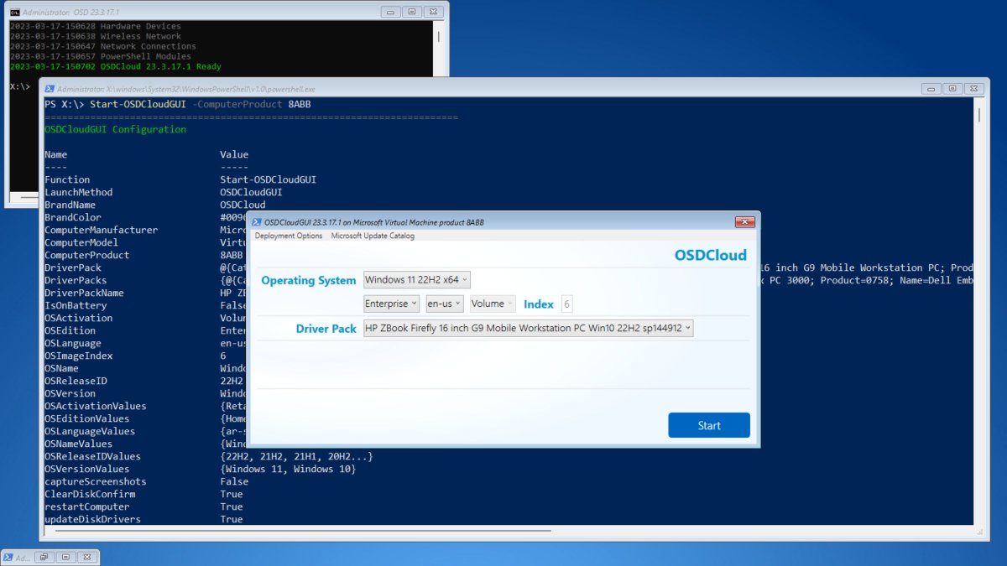The height and width of the screenshot is (566, 1007).
Task: Click the ComputerManufacturer row name
Action: point(101,230)
